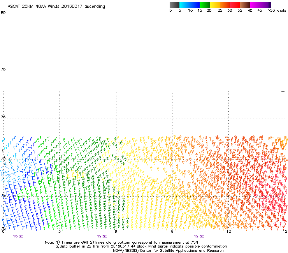Click the purple '16:32' pass time label
This screenshot has width=288, height=253.
pyautogui.click(x=18, y=236)
